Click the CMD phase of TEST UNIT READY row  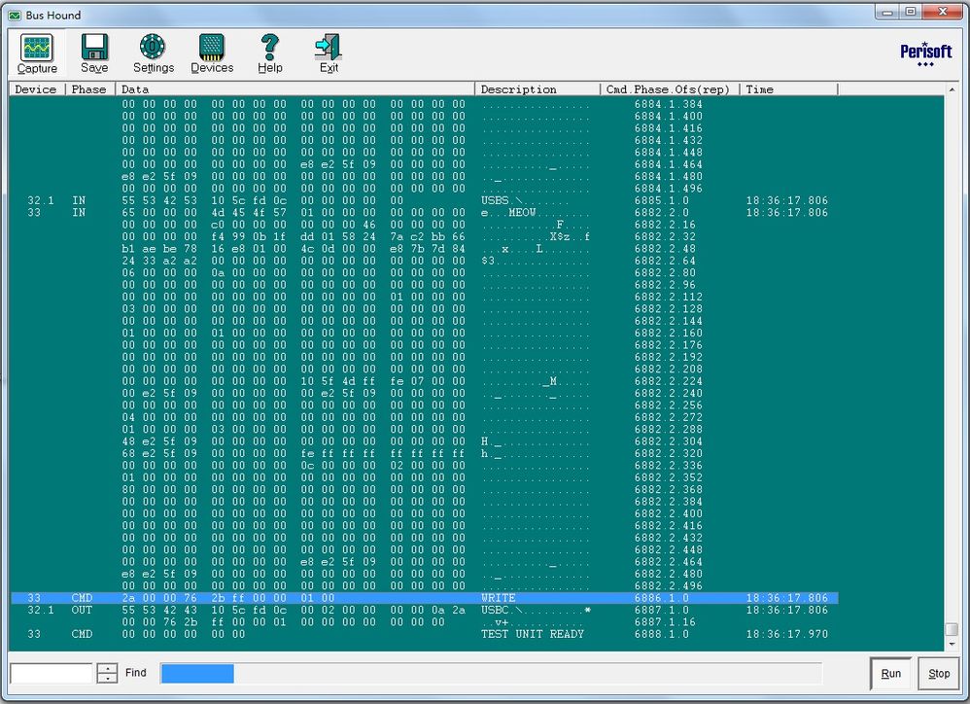pyautogui.click(x=82, y=634)
